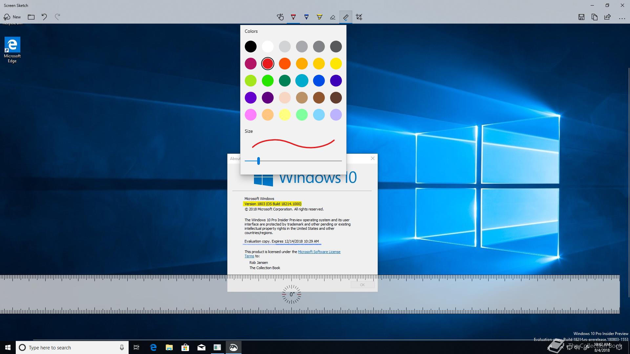Select the Eraser tool
The image size is (630, 354).
pos(333,17)
